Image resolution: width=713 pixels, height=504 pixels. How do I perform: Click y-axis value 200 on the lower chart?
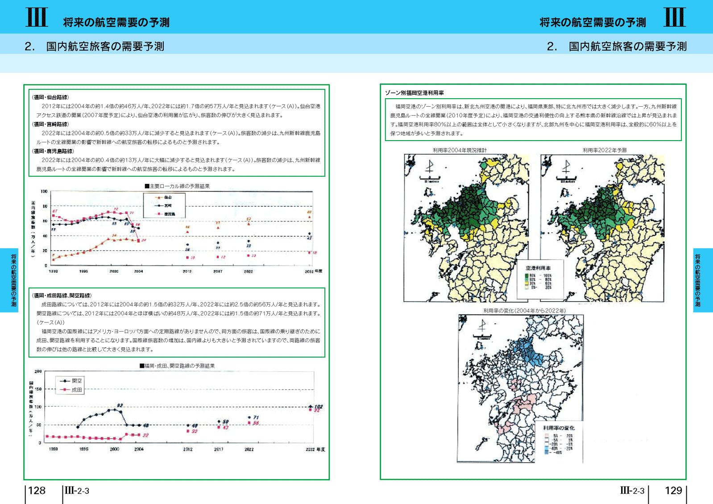click(x=38, y=371)
